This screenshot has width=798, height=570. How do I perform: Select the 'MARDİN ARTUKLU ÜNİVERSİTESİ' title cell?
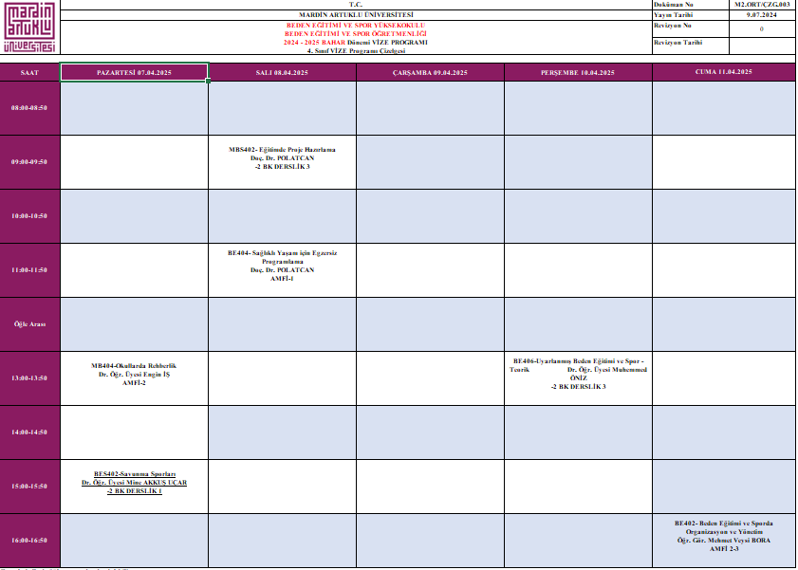pos(356,15)
